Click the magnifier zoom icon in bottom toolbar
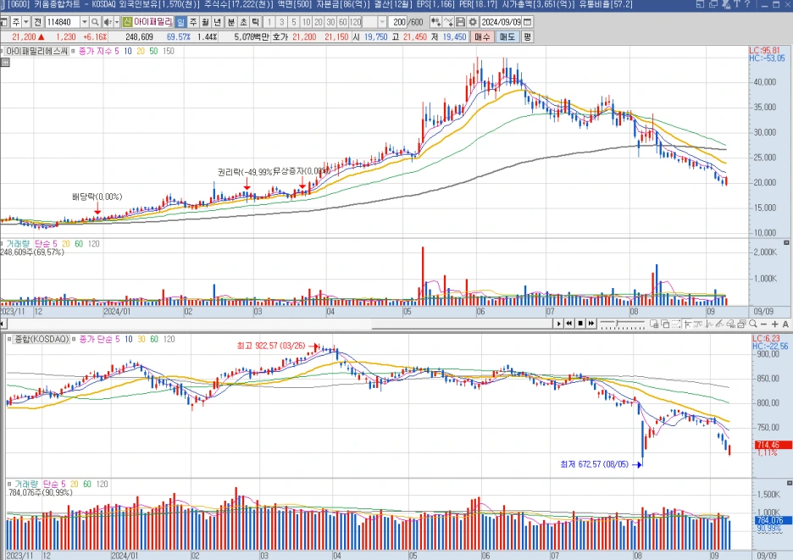Screen dimensions: 793x560 pyautogui.click(x=753, y=324)
